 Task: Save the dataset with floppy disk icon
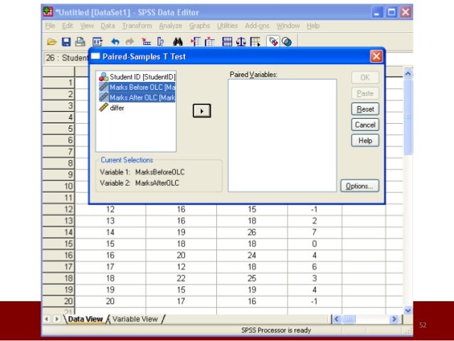pyautogui.click(x=66, y=42)
